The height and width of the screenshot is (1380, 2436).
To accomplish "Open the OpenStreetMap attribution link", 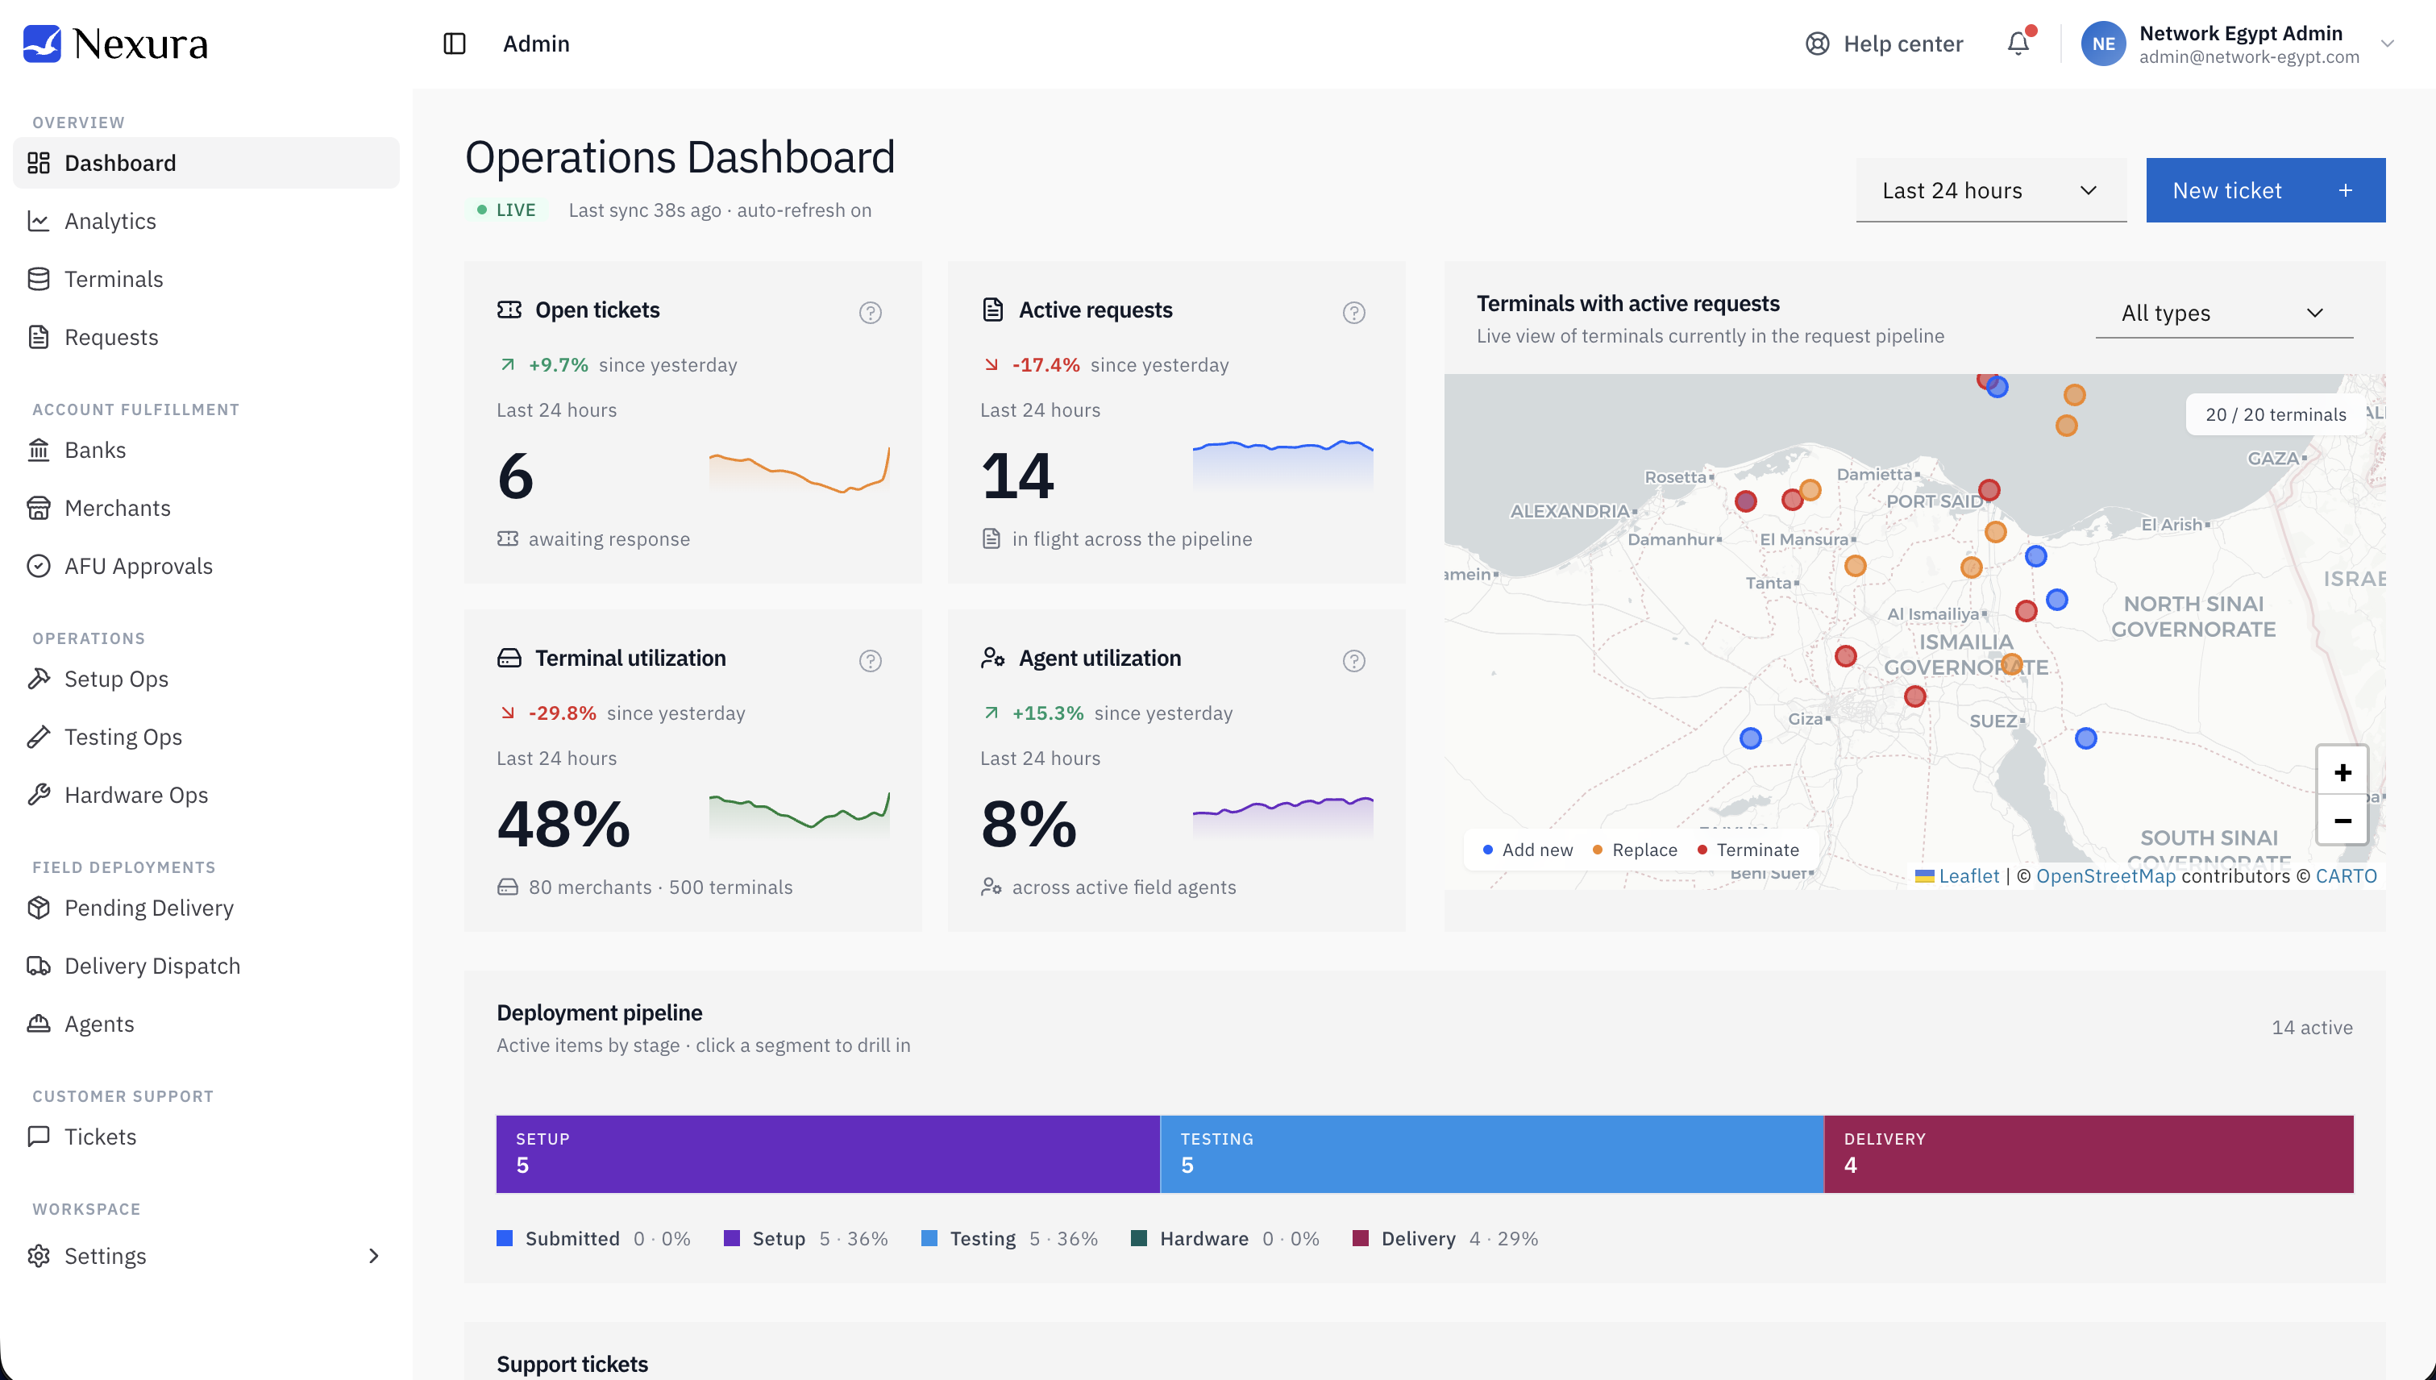I will pyautogui.click(x=2106, y=875).
